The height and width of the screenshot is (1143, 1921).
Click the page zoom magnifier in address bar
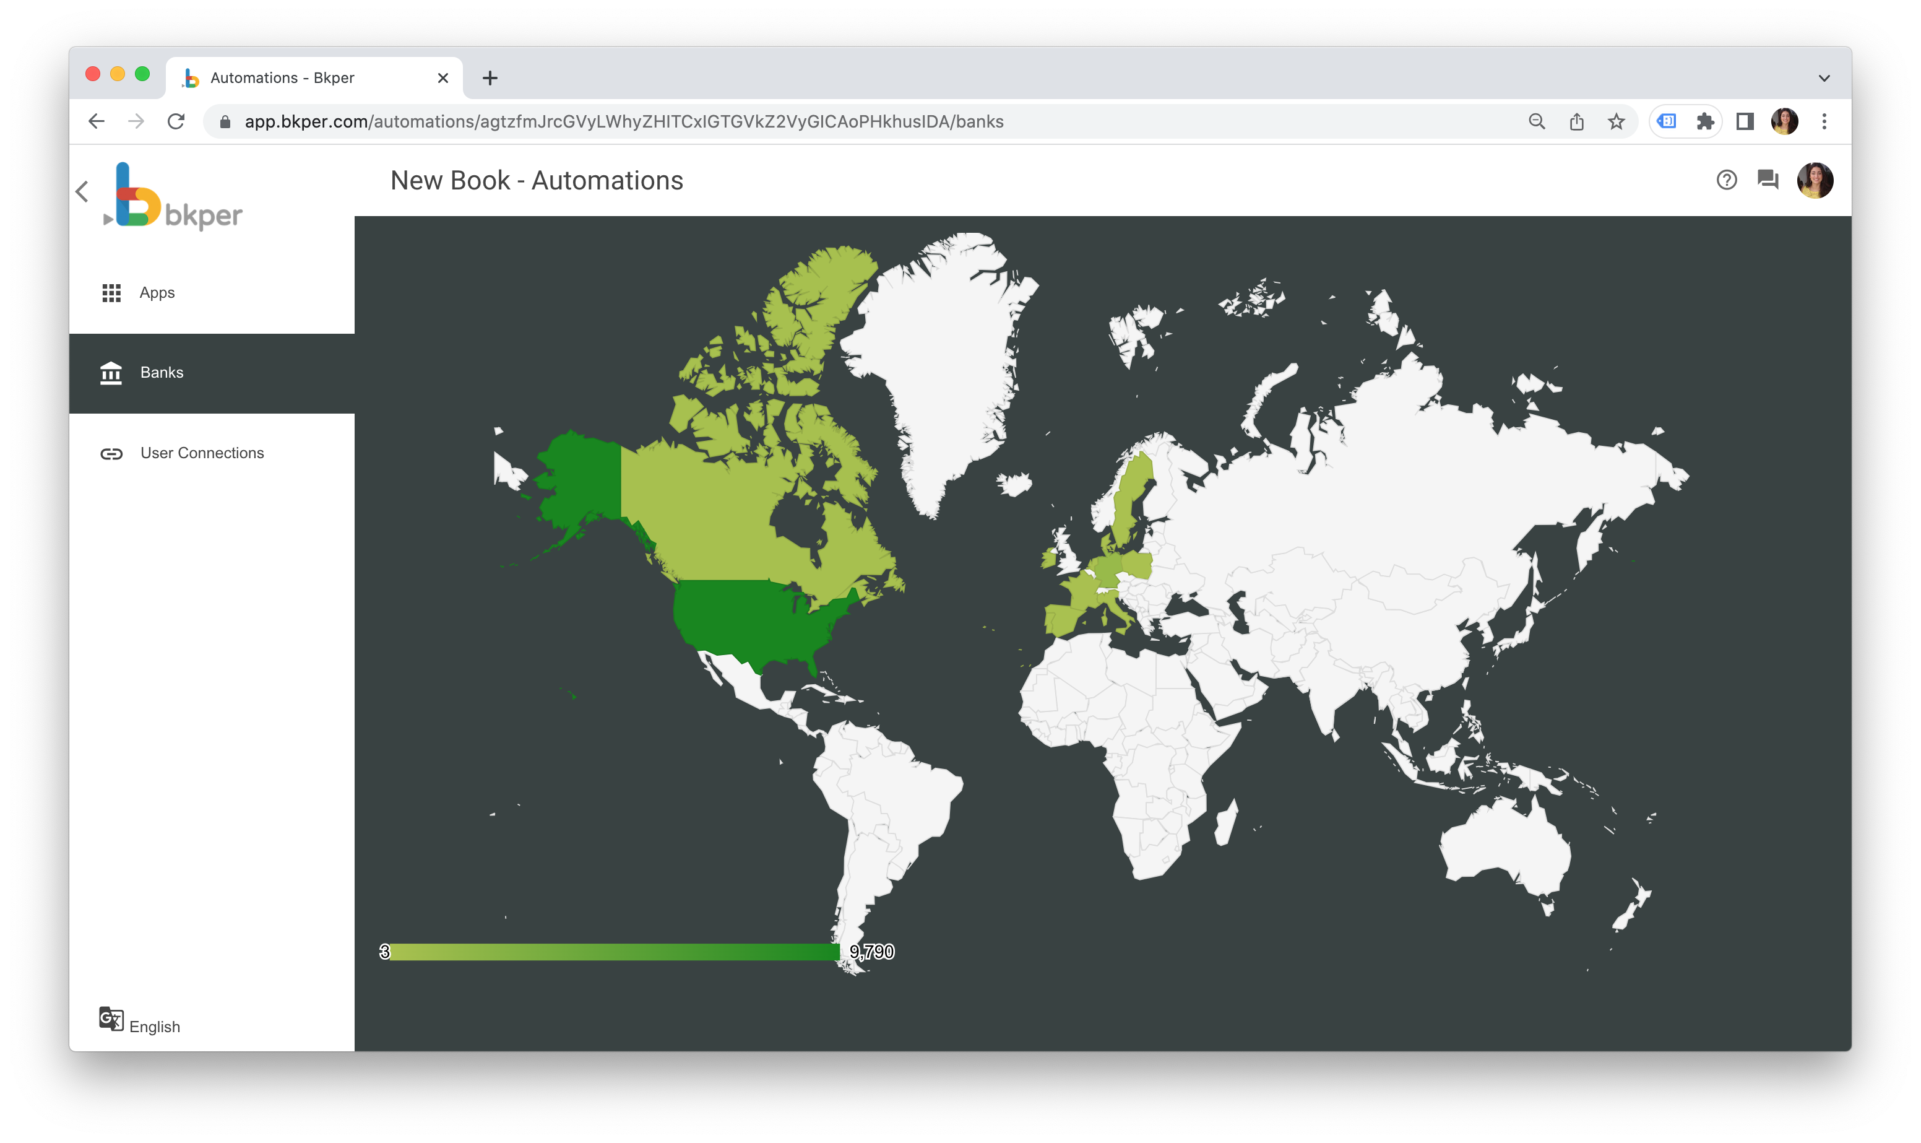(x=1536, y=121)
